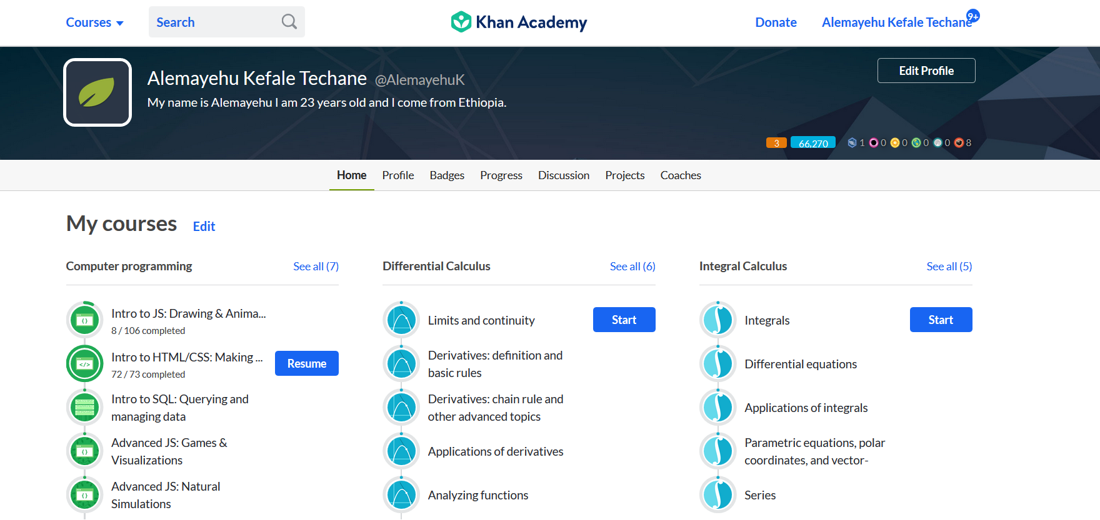This screenshot has height=520, width=1100.
Task: Click Derivatives: chain rule unit icon
Action: [401, 408]
